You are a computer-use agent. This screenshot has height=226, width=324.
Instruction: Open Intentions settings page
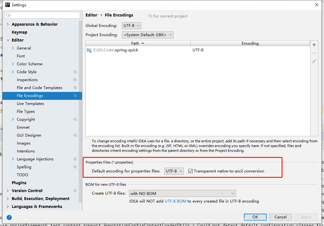[x=26, y=151]
